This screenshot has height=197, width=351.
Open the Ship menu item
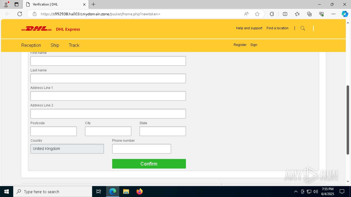point(55,45)
